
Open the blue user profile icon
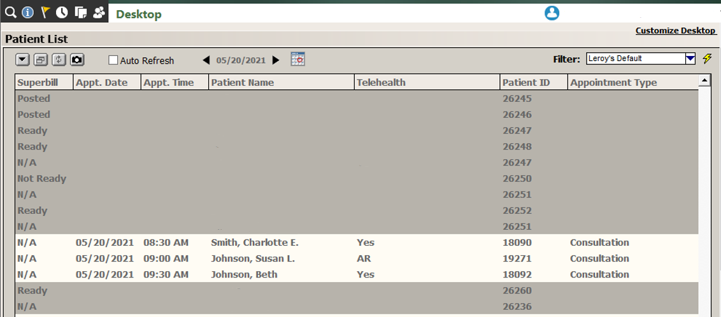point(552,13)
